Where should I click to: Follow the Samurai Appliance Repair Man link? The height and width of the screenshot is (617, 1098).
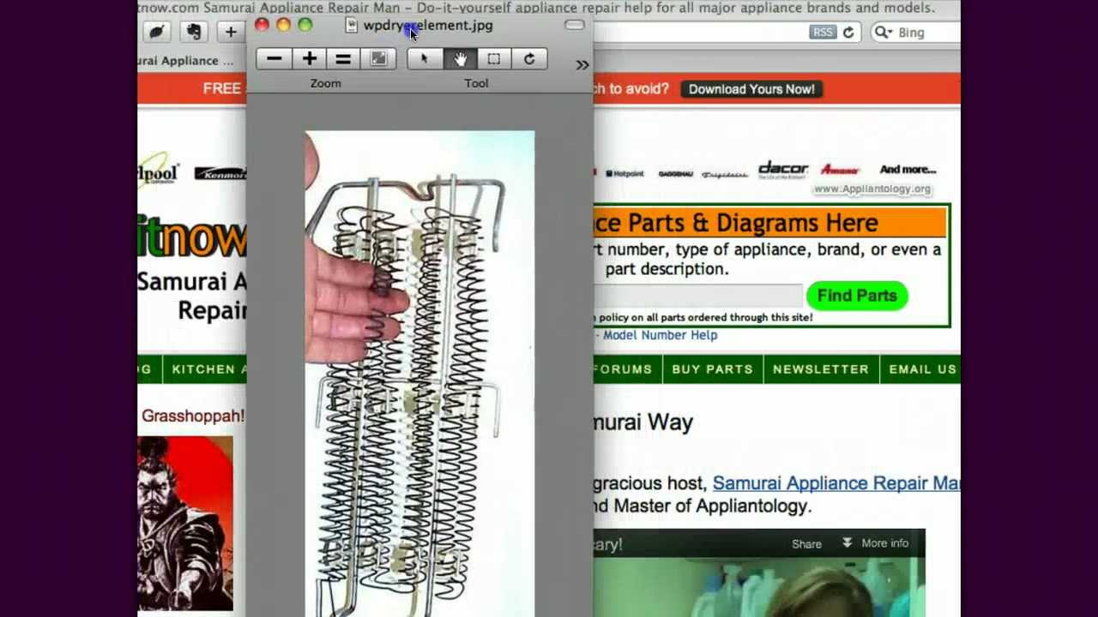click(836, 483)
